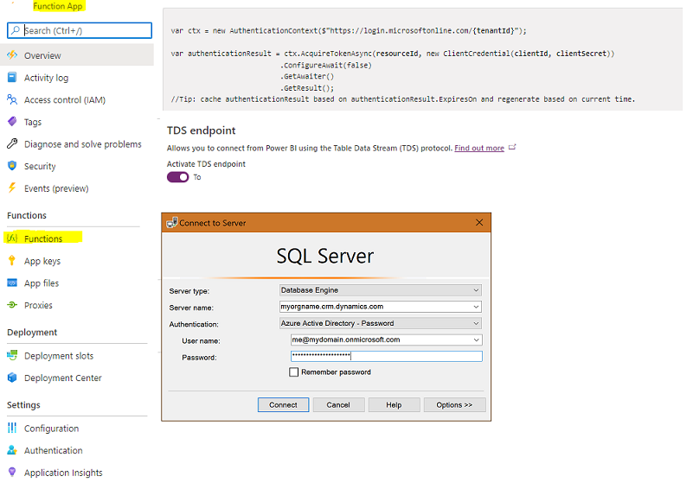Open the Functions menu item
693x489 pixels.
43,238
